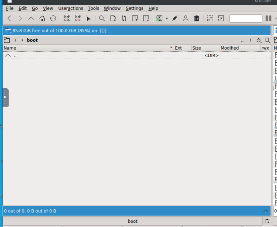Click the box with up arrow toolbar icon
This screenshot has height=227, width=277.
pos(135,18)
